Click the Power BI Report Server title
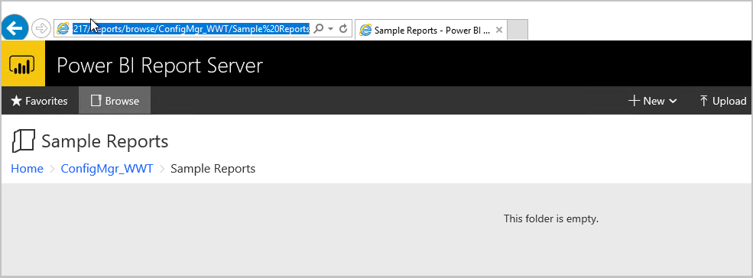Image resolution: width=753 pixels, height=278 pixels. point(160,65)
